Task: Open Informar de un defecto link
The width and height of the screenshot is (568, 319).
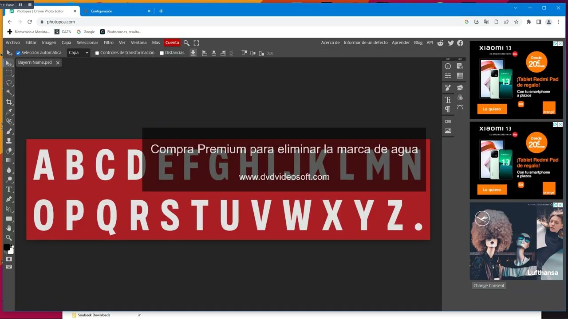Action: [366, 43]
